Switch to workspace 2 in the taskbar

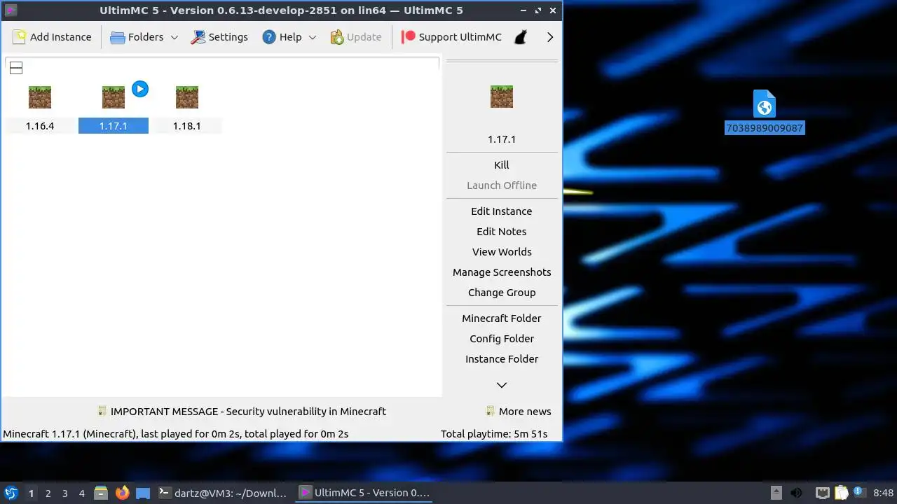pyautogui.click(x=48, y=493)
